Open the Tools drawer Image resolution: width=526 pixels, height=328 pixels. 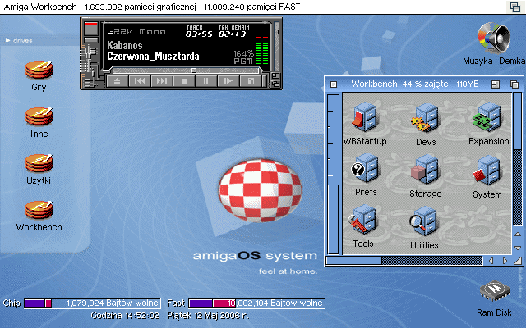(363, 221)
